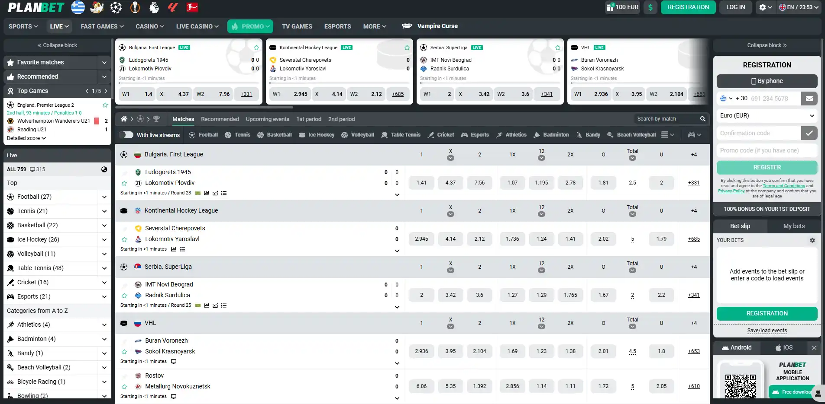Star the Kontinental Hockey League top card
The width and height of the screenshot is (825, 404).
(407, 48)
